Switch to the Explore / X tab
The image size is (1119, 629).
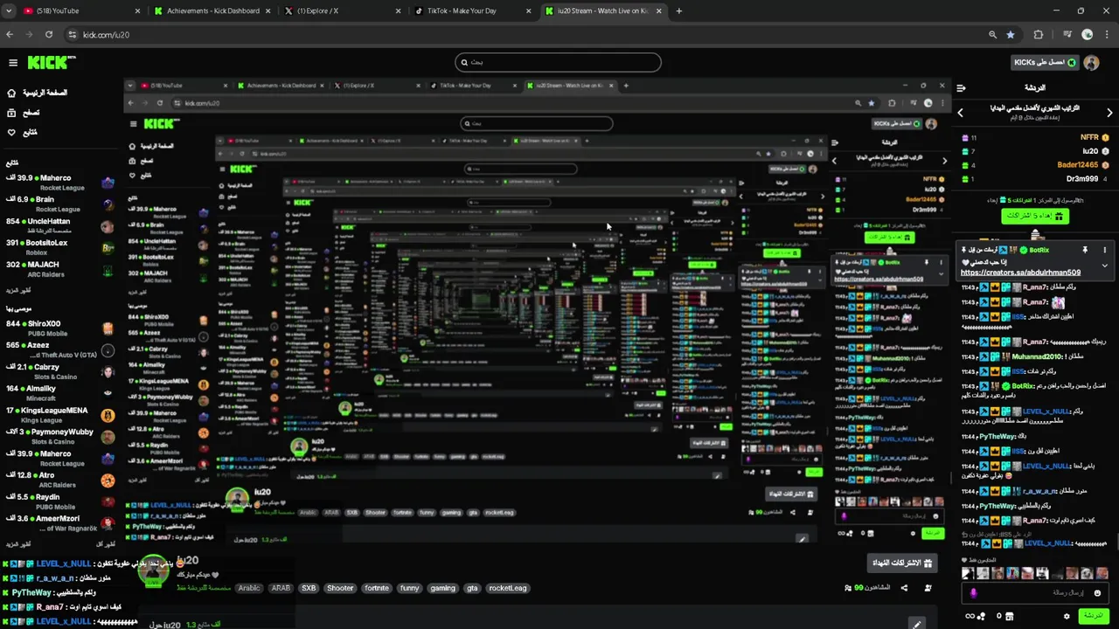tap(344, 10)
